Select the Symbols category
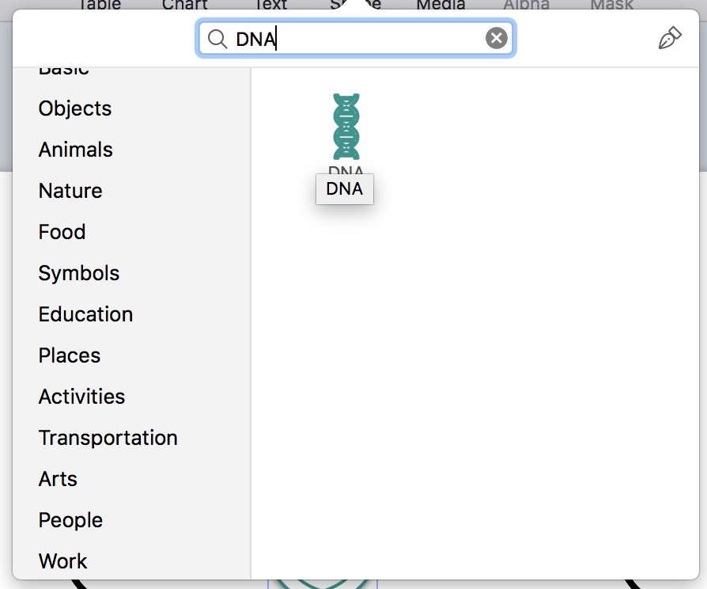Screen dimensions: 707x589 79,273
